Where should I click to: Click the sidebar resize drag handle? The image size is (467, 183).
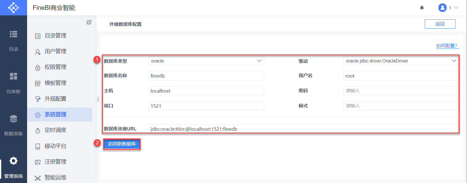point(98,99)
